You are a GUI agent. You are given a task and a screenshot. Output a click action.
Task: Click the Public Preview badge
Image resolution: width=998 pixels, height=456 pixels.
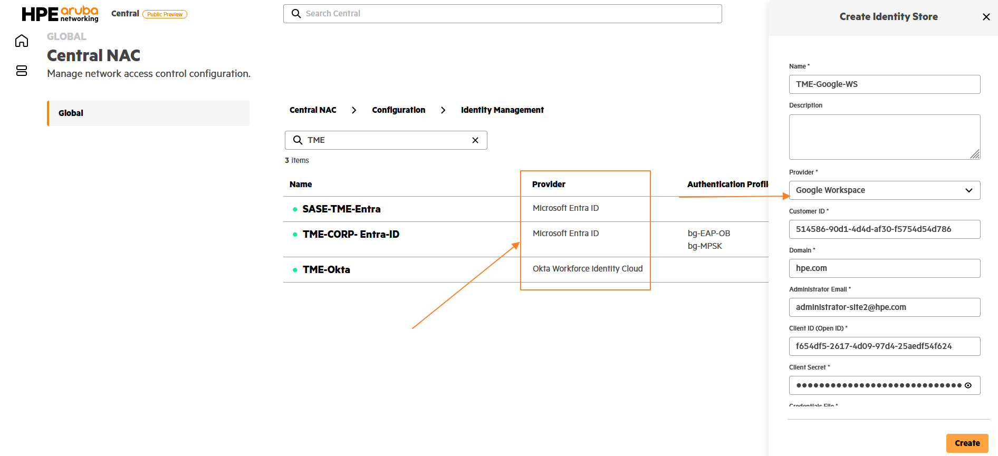[x=165, y=14]
